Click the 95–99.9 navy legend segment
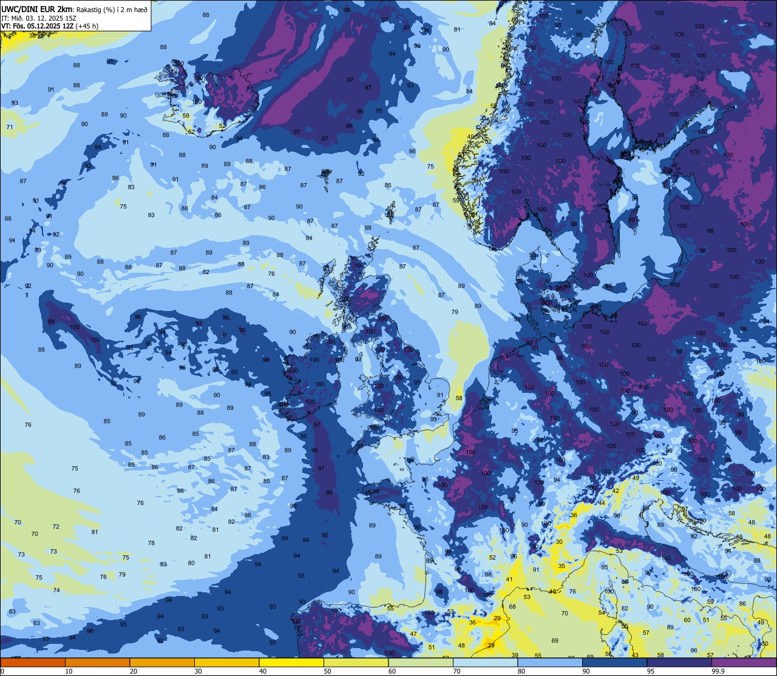The height and width of the screenshot is (676, 777). click(679, 662)
